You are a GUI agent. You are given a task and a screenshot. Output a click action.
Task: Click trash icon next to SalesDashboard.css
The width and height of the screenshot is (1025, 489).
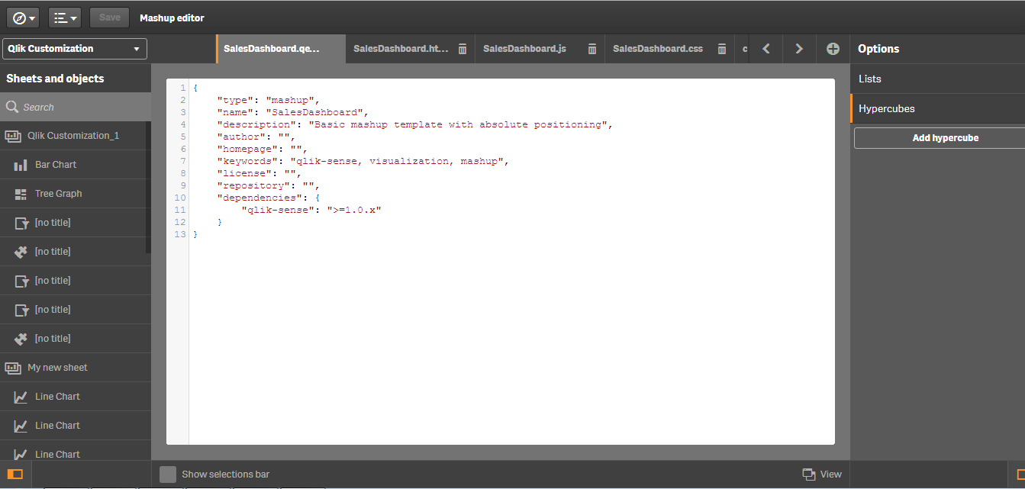pyautogui.click(x=721, y=49)
